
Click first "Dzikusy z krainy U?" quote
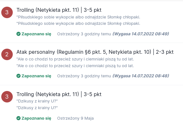point(37,101)
